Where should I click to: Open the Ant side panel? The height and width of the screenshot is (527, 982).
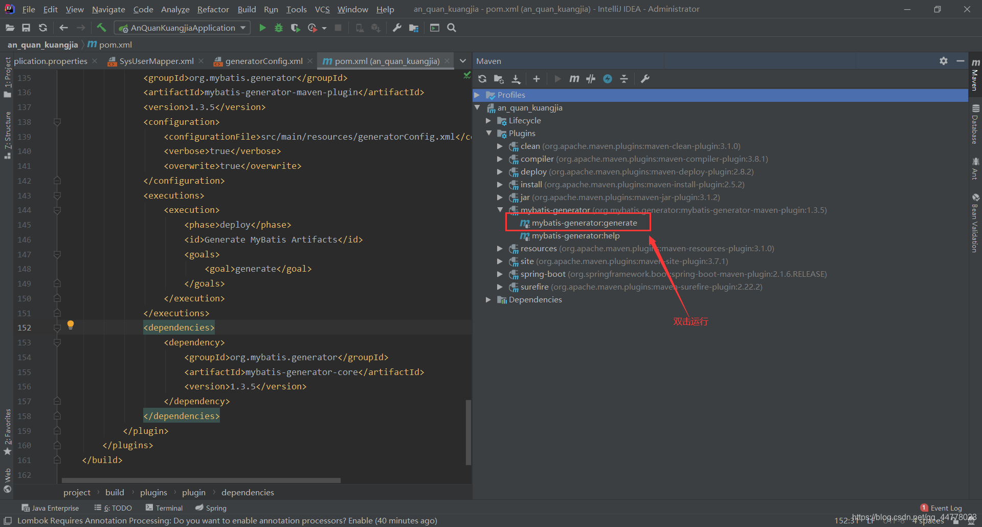pos(975,169)
